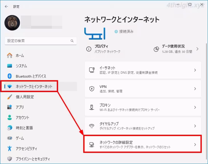Click the ネットワークの詳細設定 row chevron
Screen dimensions: 208x164
[x=195, y=145]
